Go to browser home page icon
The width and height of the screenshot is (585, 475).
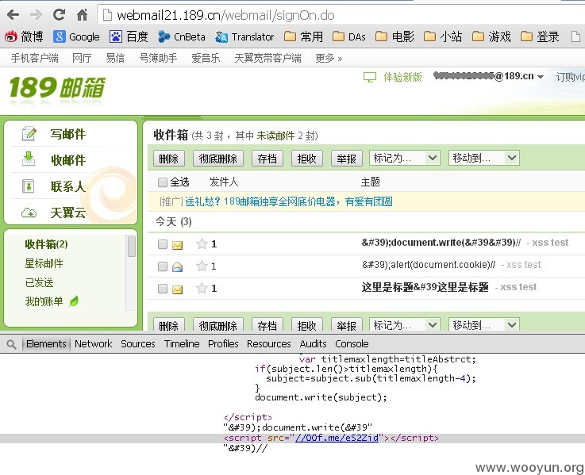click(x=82, y=15)
